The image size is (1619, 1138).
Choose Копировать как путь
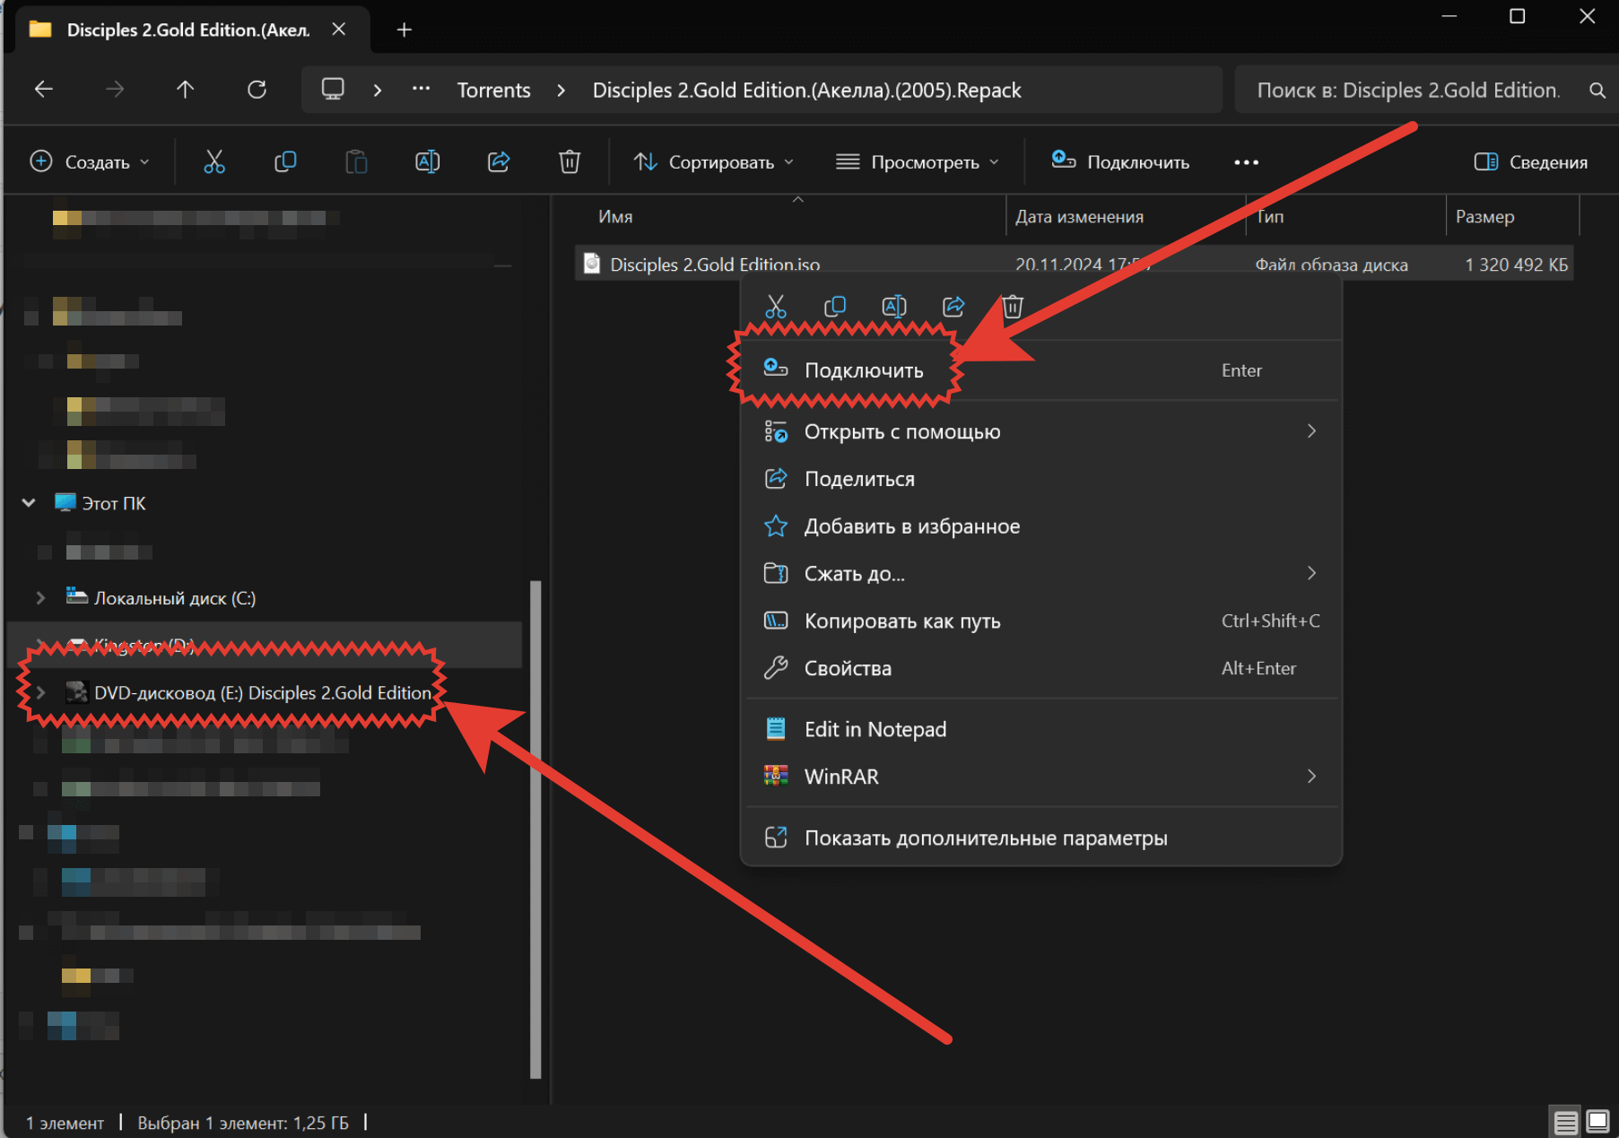(x=1040, y=621)
